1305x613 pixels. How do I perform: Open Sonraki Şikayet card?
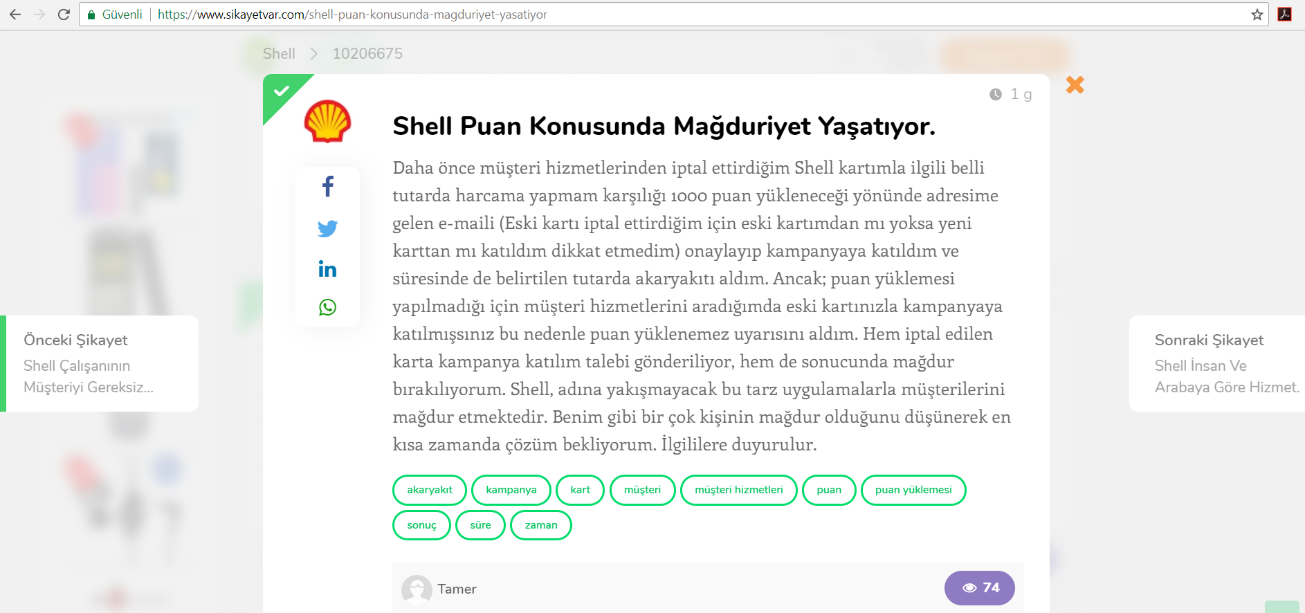coord(1218,363)
